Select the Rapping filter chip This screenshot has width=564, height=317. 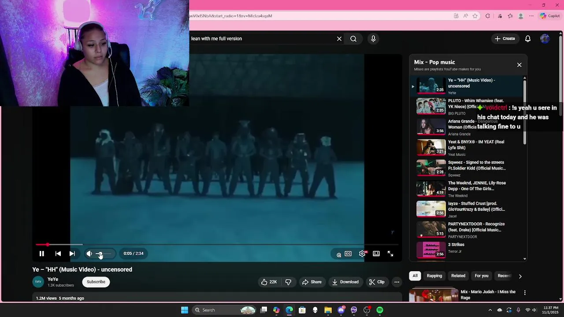[x=434, y=276]
